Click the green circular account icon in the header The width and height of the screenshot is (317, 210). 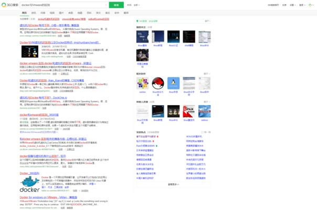click(310, 5)
